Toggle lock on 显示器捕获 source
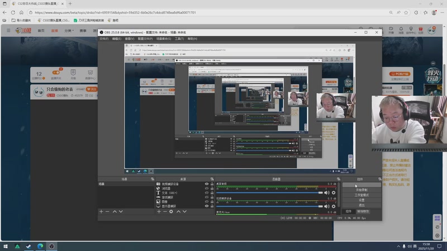 click(212, 206)
